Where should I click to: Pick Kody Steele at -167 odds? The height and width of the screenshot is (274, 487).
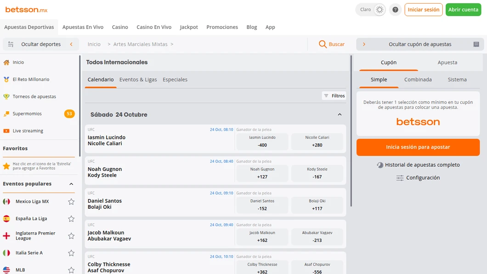click(x=317, y=173)
